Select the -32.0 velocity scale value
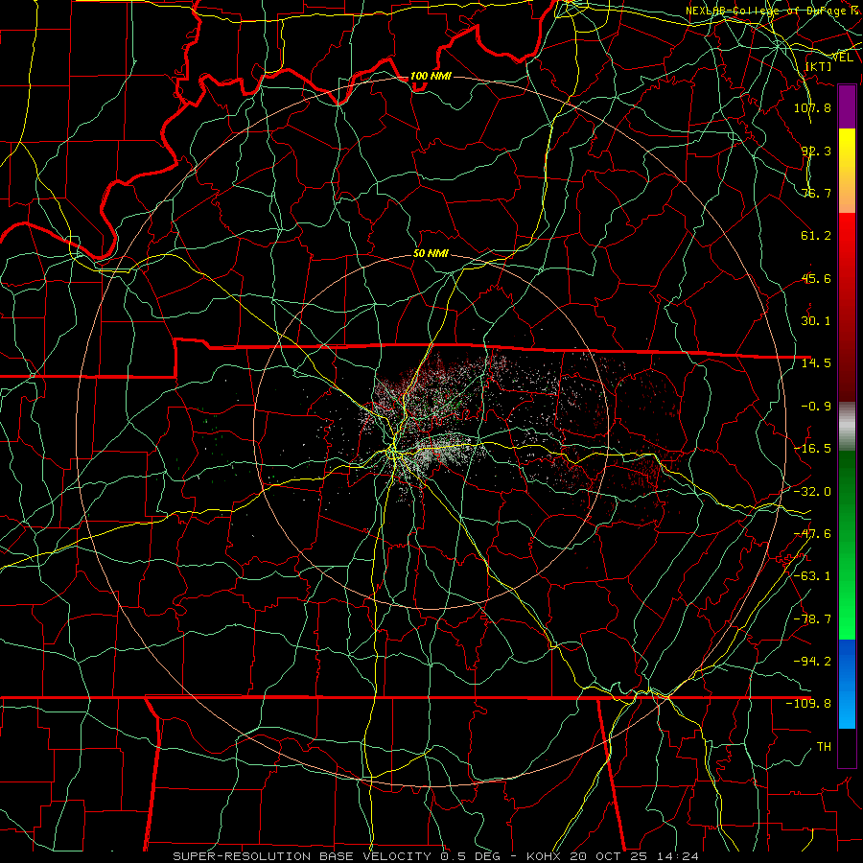The width and height of the screenshot is (863, 863). (812, 491)
